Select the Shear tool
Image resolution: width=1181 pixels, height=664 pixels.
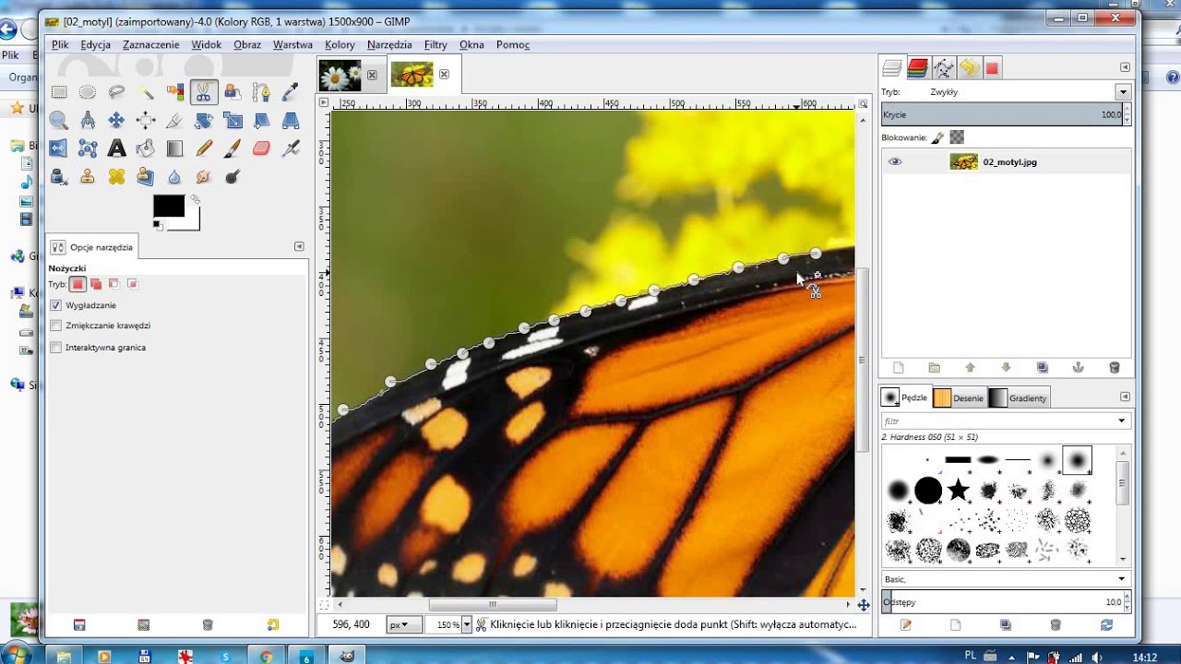262,120
